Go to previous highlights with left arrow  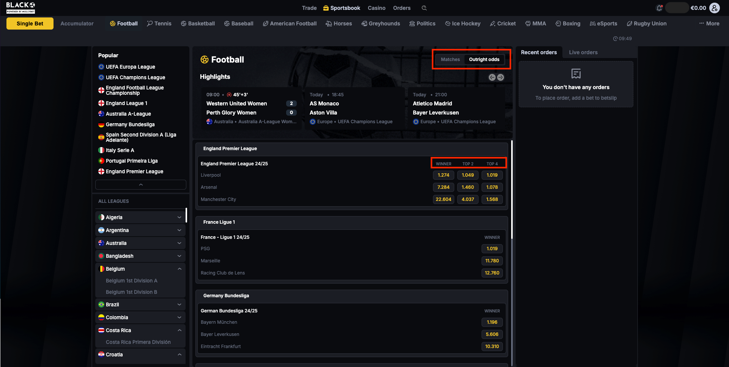pos(492,77)
